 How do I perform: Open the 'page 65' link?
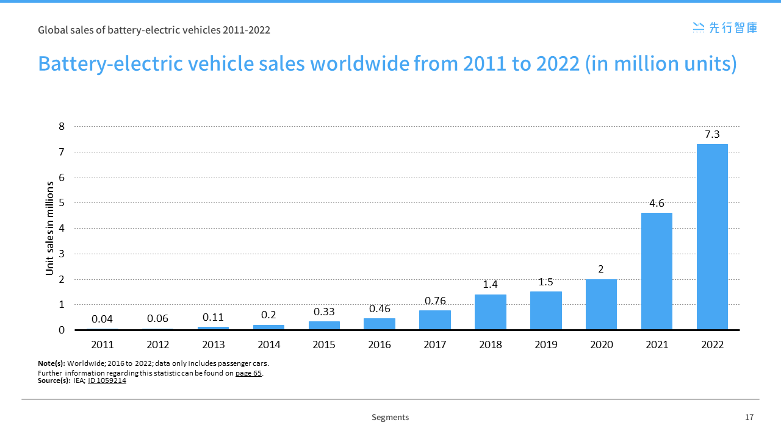coord(249,373)
